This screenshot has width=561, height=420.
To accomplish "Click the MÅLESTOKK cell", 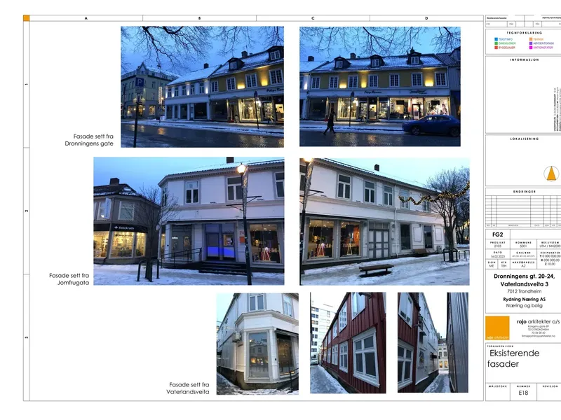I will tap(498, 392).
